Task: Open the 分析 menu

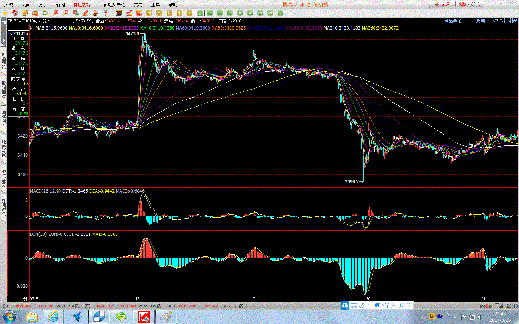Action: point(43,5)
